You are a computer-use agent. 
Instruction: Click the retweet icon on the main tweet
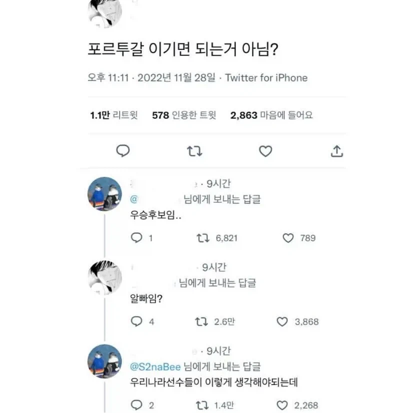(194, 151)
